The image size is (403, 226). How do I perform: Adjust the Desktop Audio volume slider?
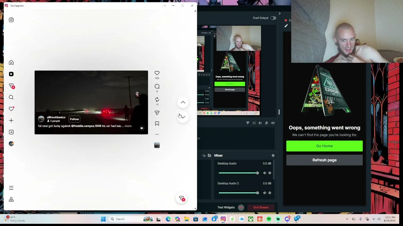point(238,173)
